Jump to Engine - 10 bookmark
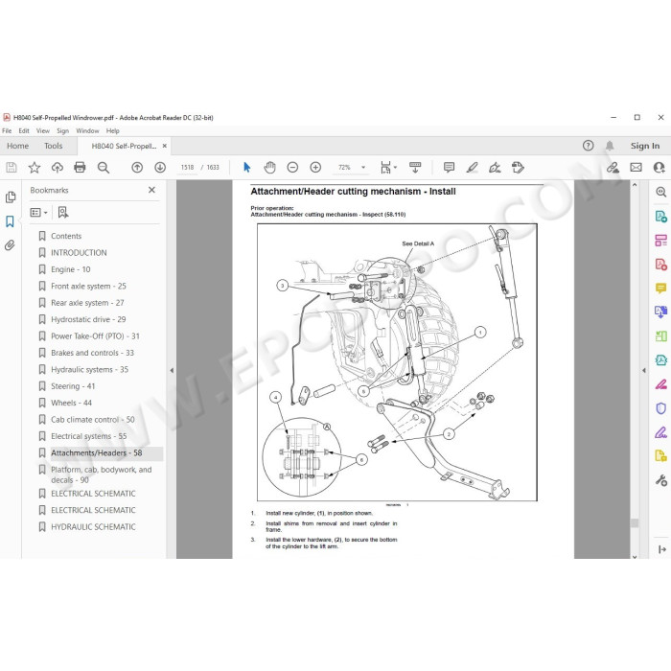 tap(71, 269)
